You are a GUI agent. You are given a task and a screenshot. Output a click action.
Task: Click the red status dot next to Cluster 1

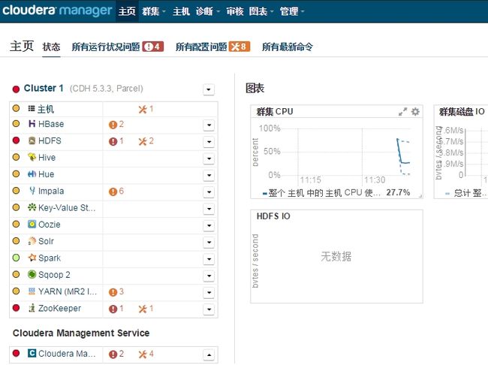pyautogui.click(x=16, y=89)
